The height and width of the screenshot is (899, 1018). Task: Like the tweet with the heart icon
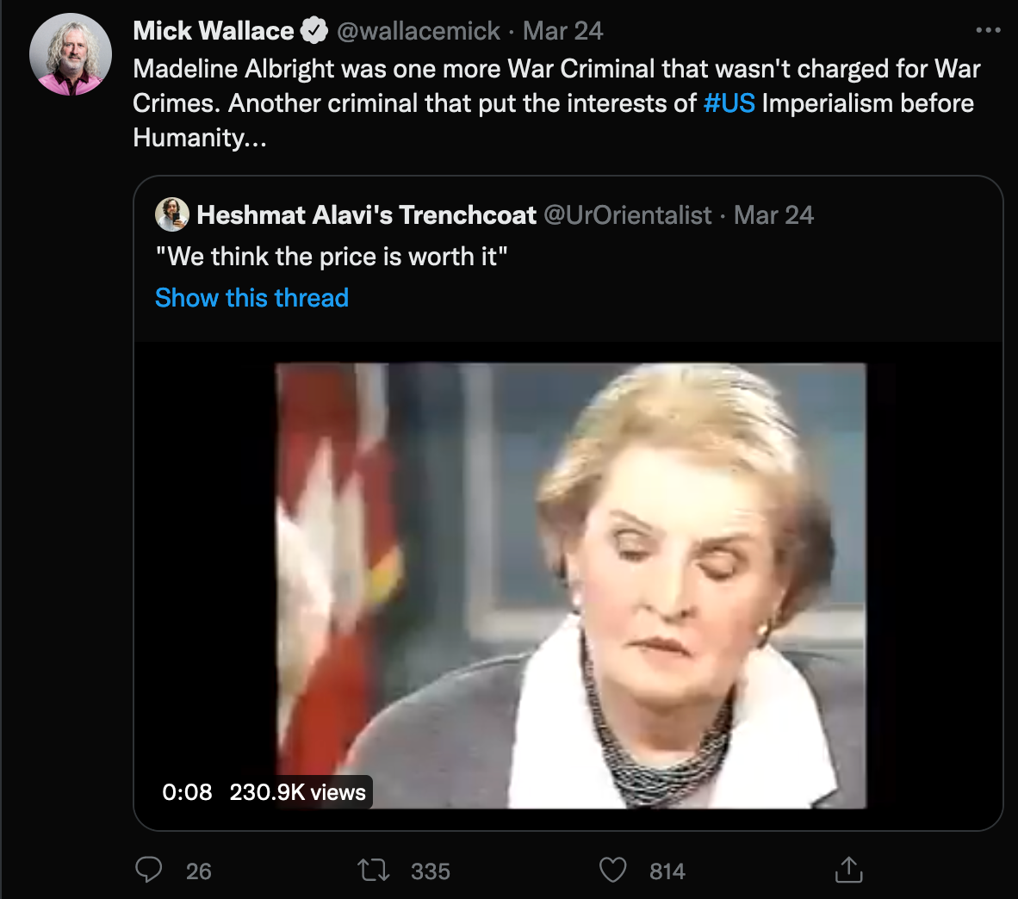(612, 870)
